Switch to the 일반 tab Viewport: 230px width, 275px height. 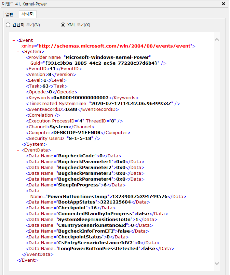[9, 14]
